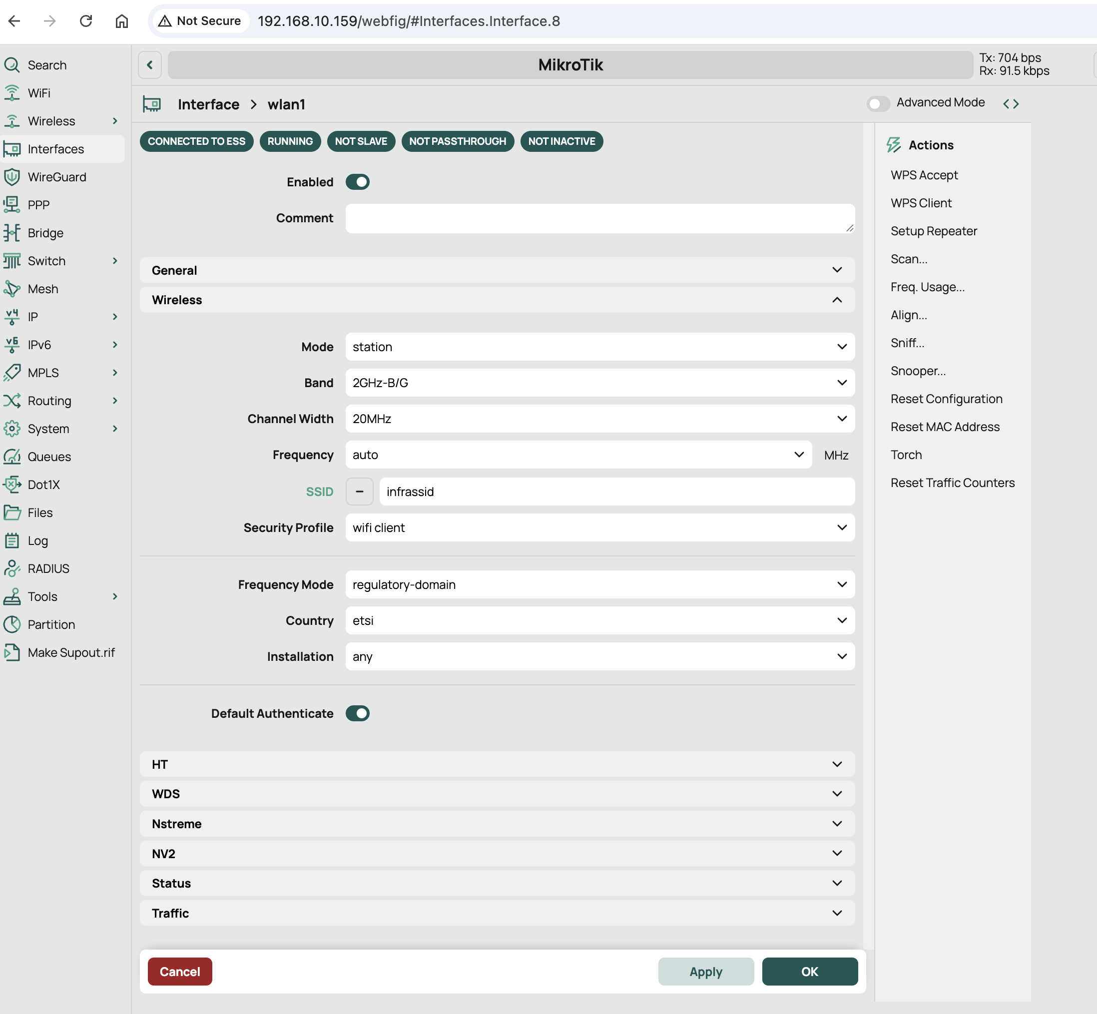
Task: Open the Log menu item
Action: [37, 540]
